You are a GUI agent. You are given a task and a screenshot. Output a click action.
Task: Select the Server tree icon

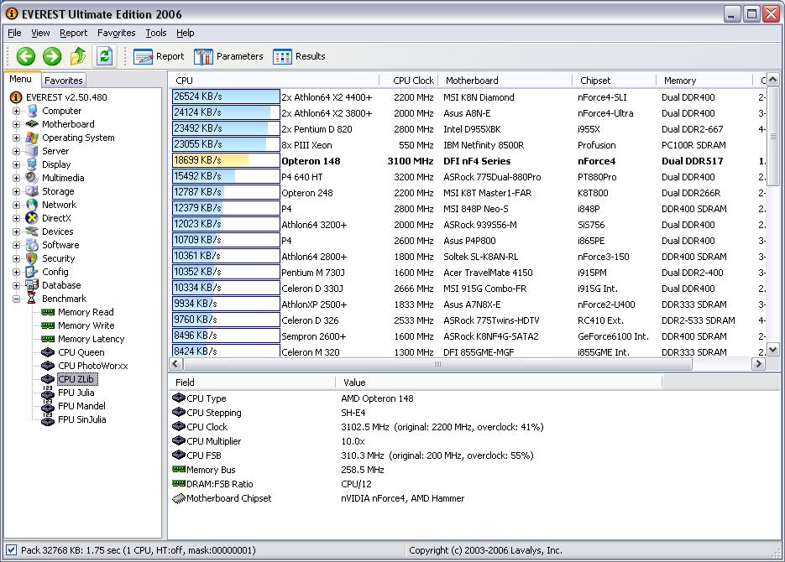[32, 151]
